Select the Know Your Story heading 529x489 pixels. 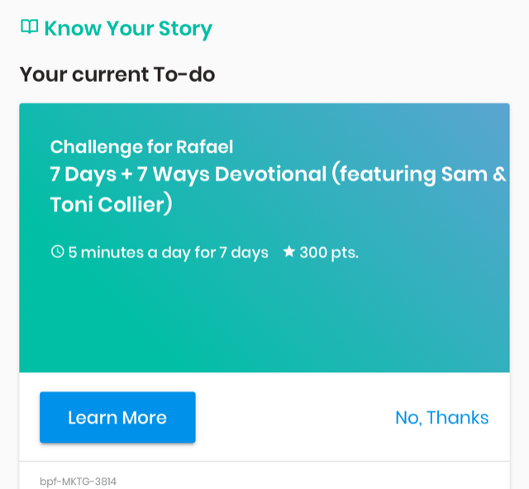(127, 29)
